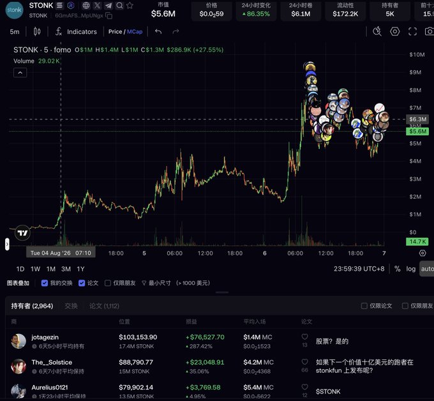Redo the chart action

[176, 31]
